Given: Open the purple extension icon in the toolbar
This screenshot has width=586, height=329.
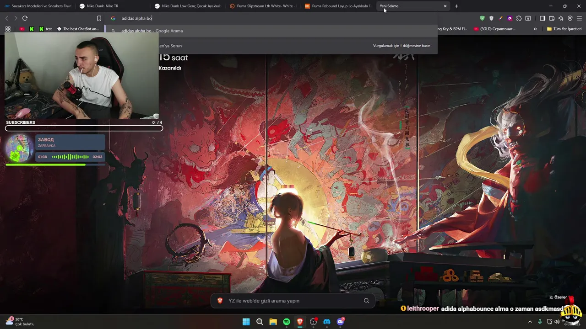Looking at the screenshot, I should [x=510, y=18].
